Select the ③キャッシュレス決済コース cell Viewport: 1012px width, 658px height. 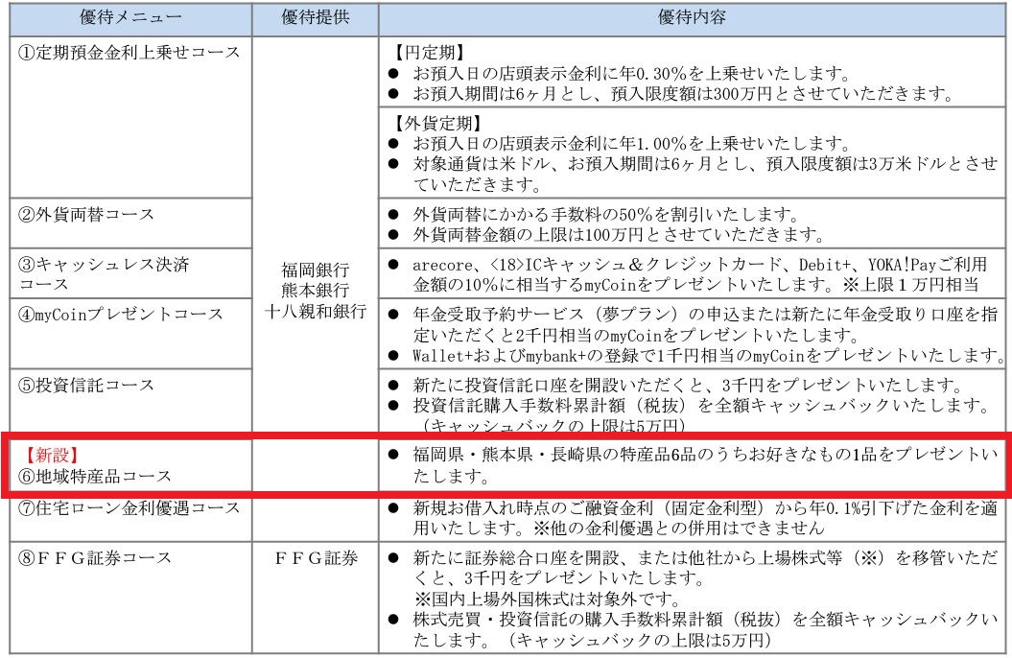click(x=130, y=273)
